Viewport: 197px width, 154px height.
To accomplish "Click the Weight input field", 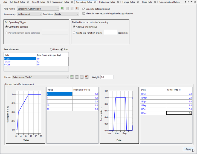I will tap(107, 77).
